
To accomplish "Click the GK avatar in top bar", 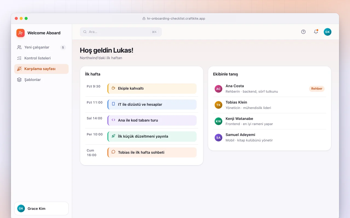I will click(328, 32).
